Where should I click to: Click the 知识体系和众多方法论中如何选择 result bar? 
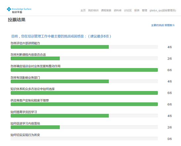[x=84, y=93]
